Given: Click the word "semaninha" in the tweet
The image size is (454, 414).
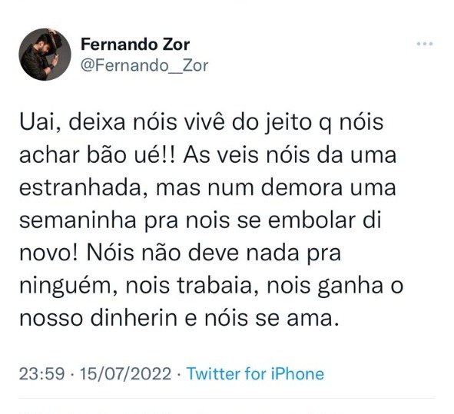Looking at the screenshot, I should [78, 220].
